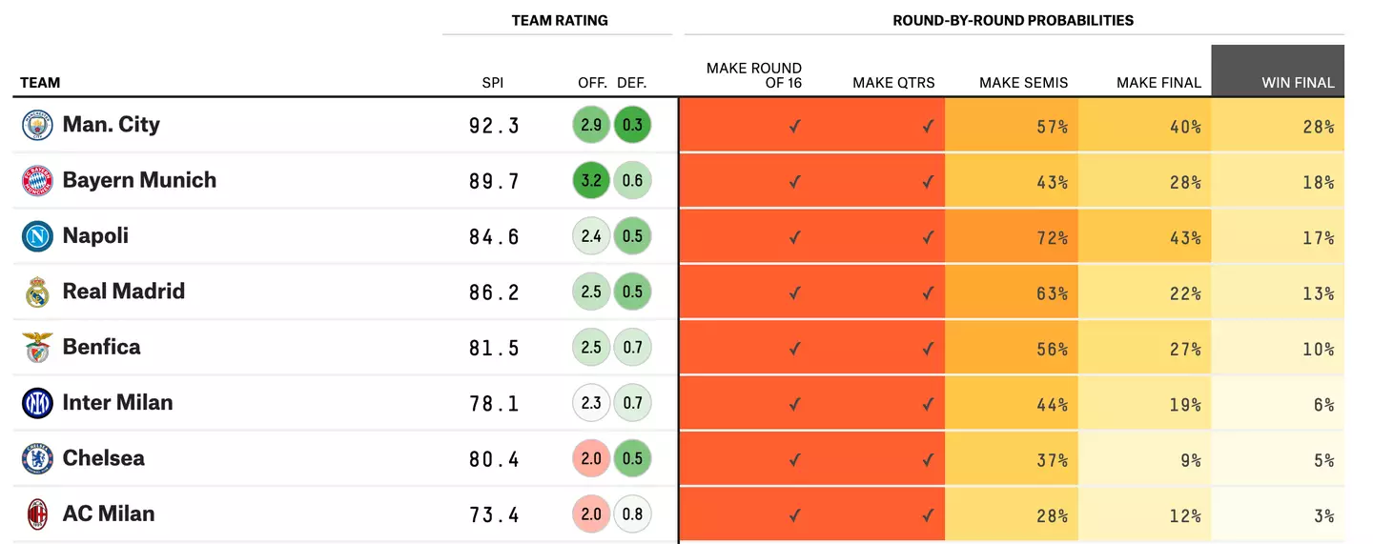The width and height of the screenshot is (1373, 544).
Task: Click the AC Milan club crest
Action: (37, 514)
